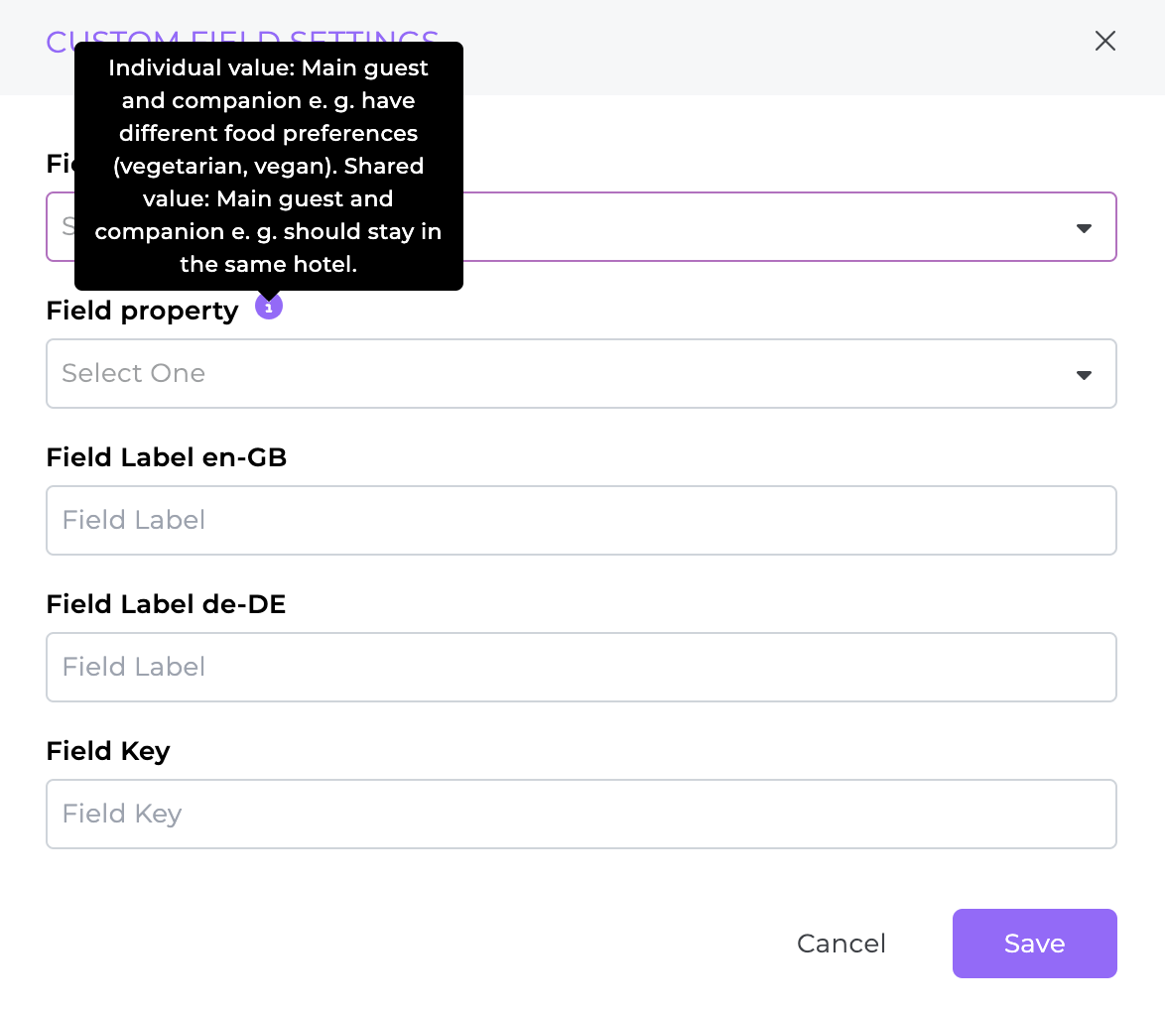Click the tooltip's pointer above info icon
Viewport: 1165px width, 1010px height.
click(x=268, y=295)
